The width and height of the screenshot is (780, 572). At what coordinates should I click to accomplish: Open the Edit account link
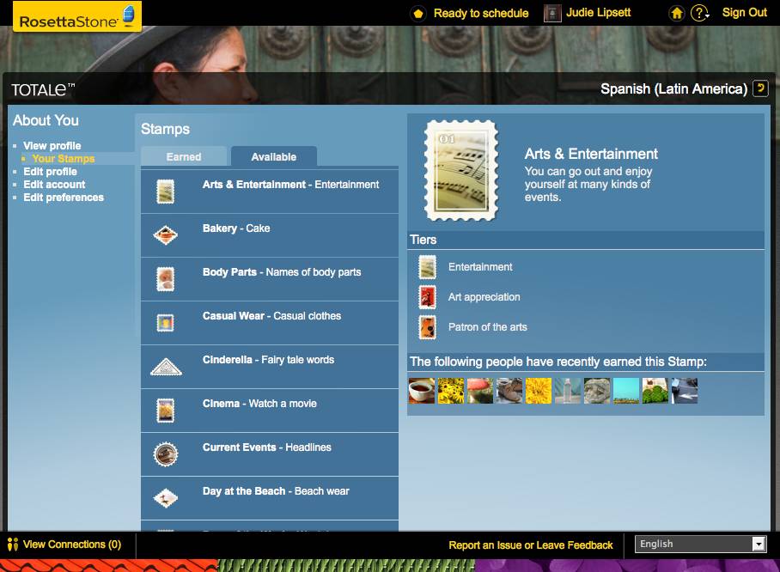point(54,185)
